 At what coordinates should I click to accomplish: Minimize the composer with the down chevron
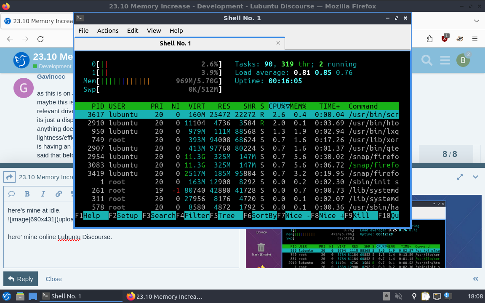475,177
